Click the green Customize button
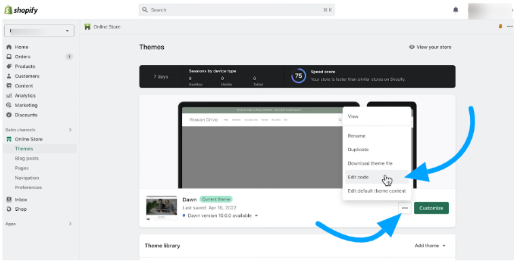This screenshot has width=514, height=261. [431, 208]
